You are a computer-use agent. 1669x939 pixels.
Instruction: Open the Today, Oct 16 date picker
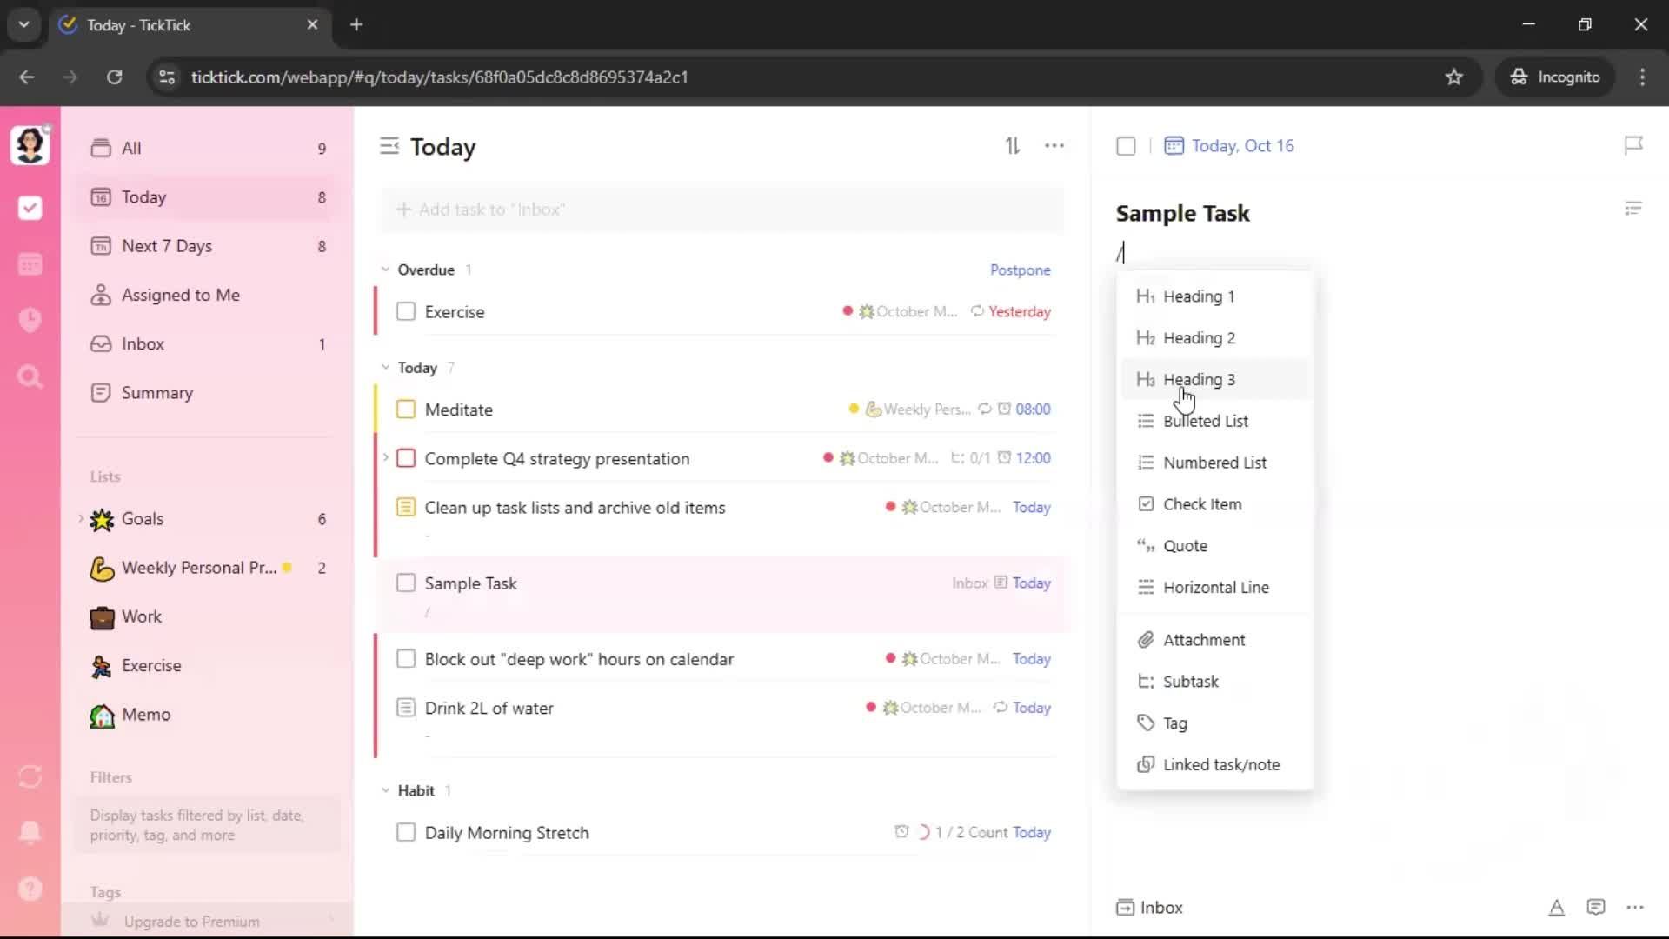1241,146
